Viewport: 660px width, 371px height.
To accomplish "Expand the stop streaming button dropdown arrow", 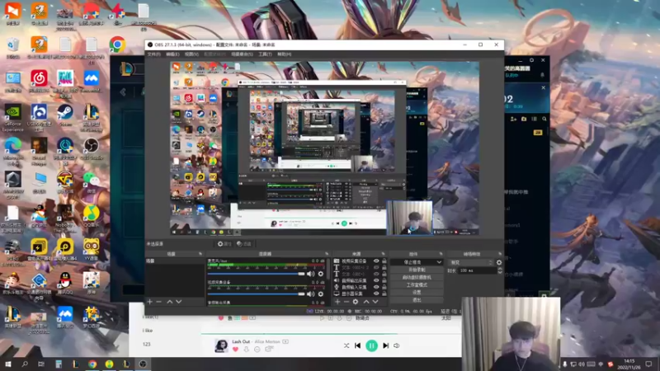I will [439, 262].
